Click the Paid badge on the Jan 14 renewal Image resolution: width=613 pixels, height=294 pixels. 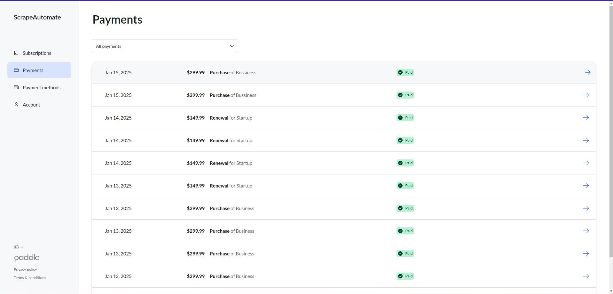405,118
